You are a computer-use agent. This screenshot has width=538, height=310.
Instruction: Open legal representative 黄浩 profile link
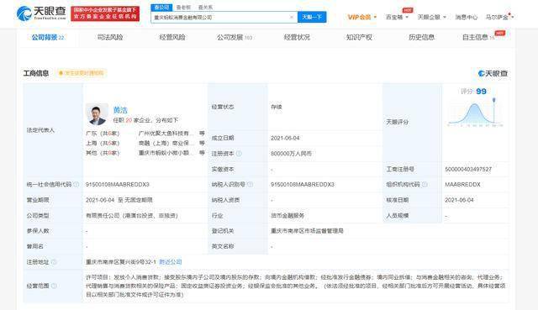coord(120,110)
